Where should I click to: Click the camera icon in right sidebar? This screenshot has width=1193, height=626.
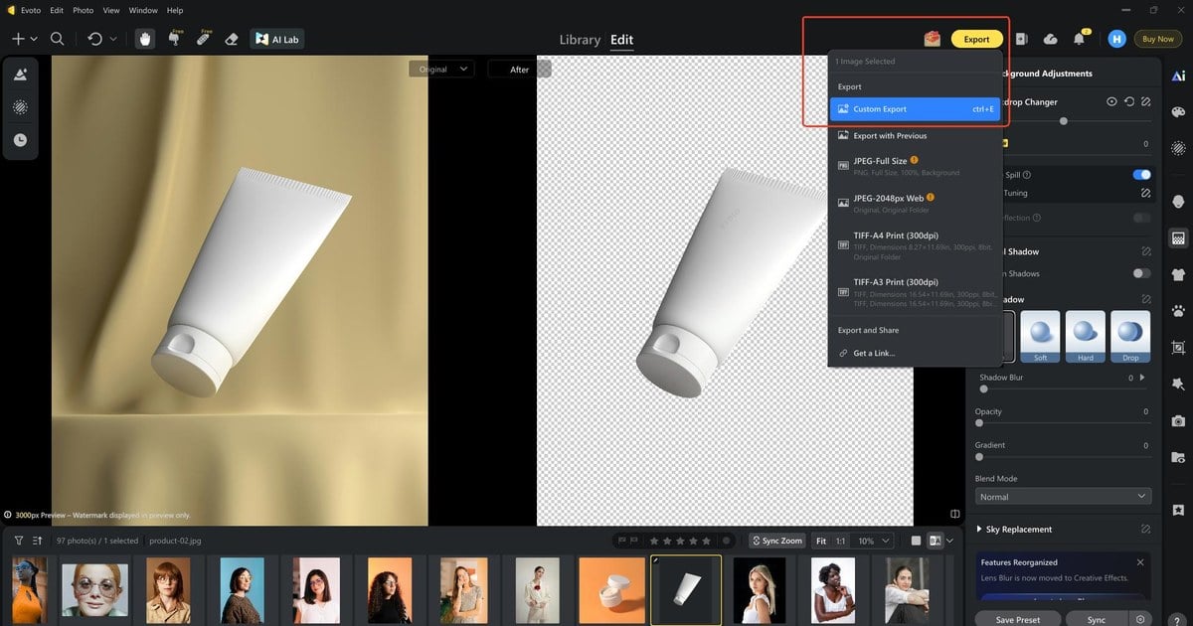pyautogui.click(x=1178, y=420)
